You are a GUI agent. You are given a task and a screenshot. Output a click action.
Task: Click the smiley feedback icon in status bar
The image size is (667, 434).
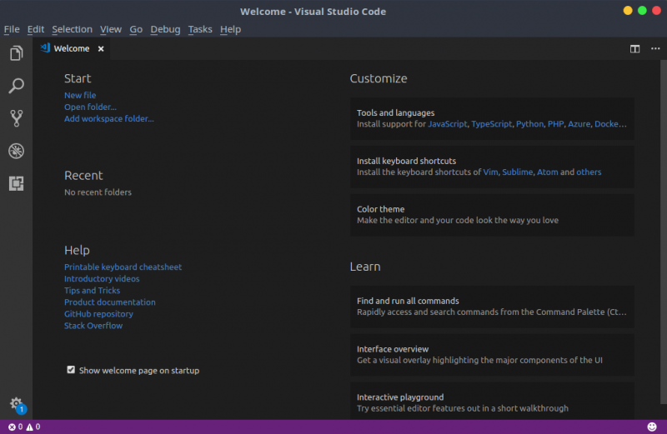652,427
